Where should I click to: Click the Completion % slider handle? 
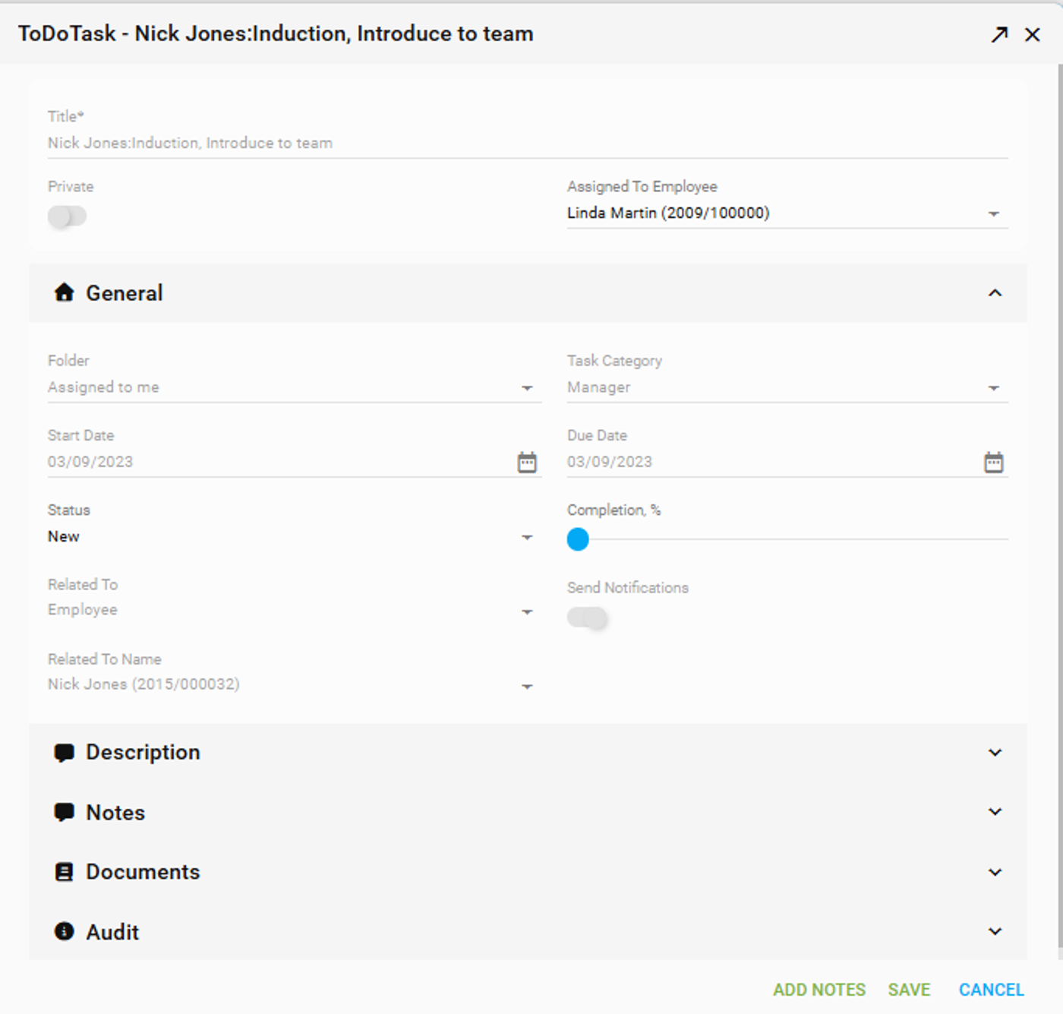[x=578, y=539]
